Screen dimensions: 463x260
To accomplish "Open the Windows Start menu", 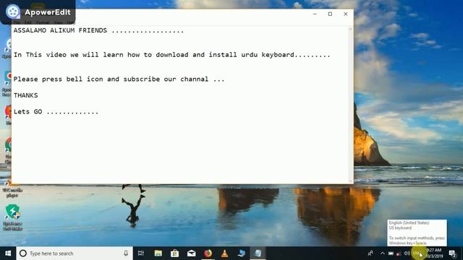I will 8,253.
